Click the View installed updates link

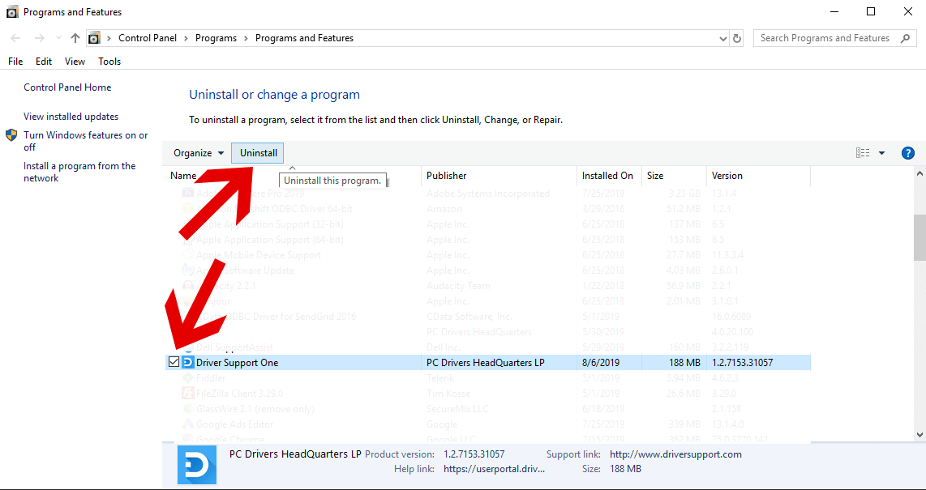[71, 117]
